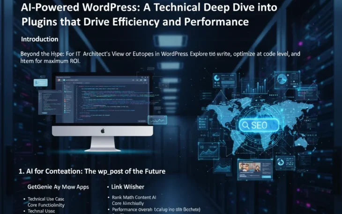
Task: Click the Apple logo on the iMac
Action: click(x=102, y=131)
